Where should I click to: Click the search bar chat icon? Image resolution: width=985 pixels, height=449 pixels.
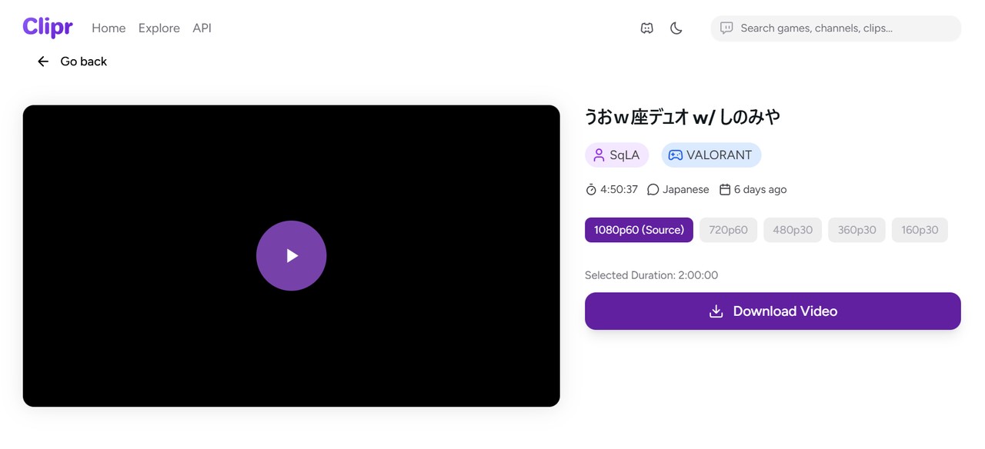pyautogui.click(x=726, y=28)
